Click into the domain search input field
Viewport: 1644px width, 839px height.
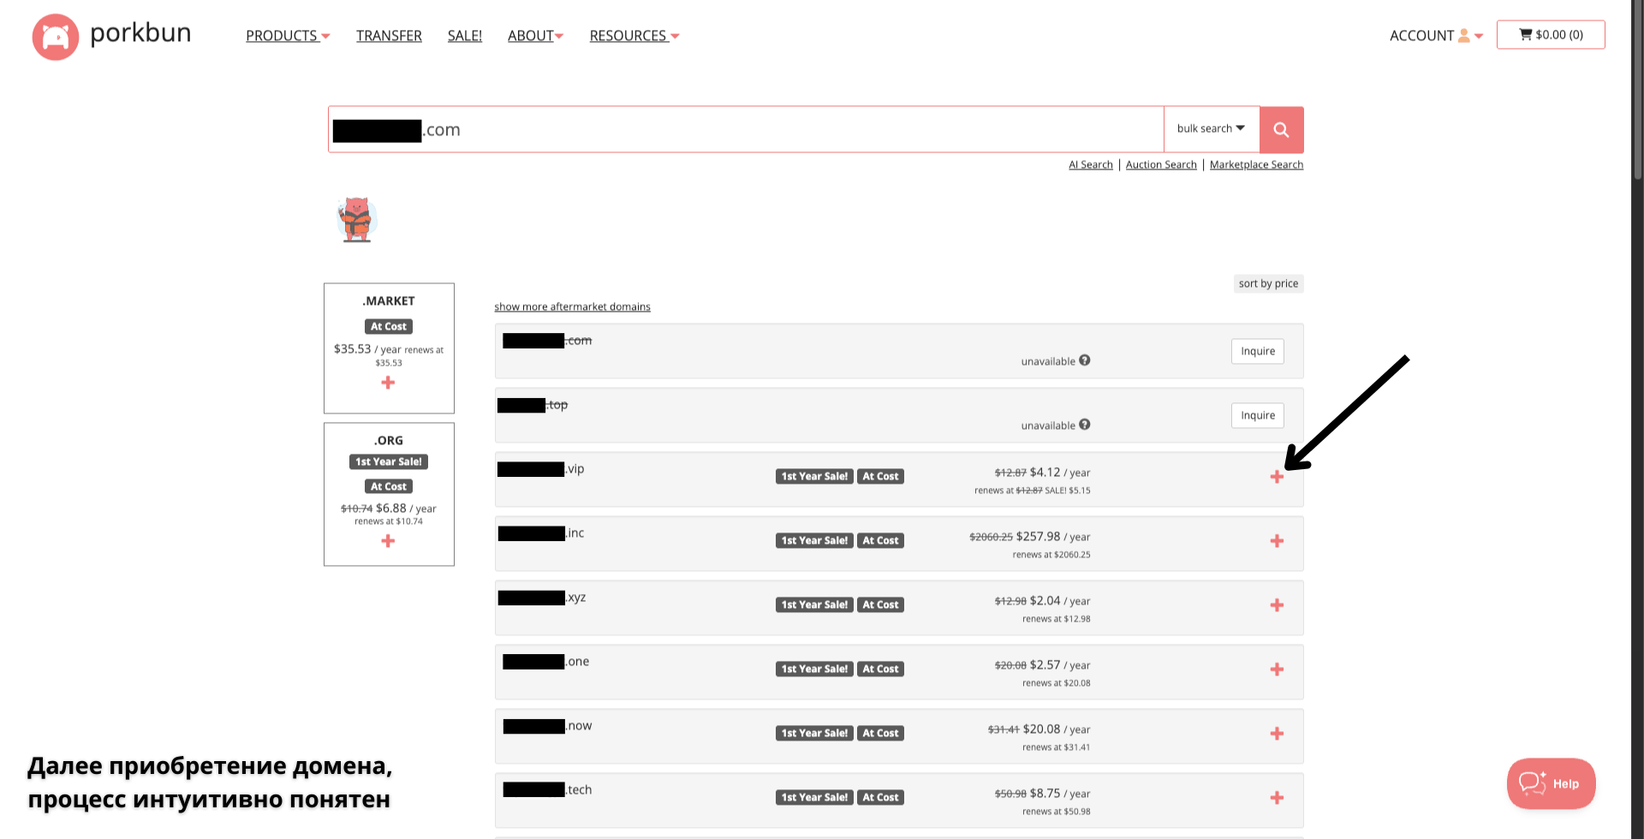point(771,129)
